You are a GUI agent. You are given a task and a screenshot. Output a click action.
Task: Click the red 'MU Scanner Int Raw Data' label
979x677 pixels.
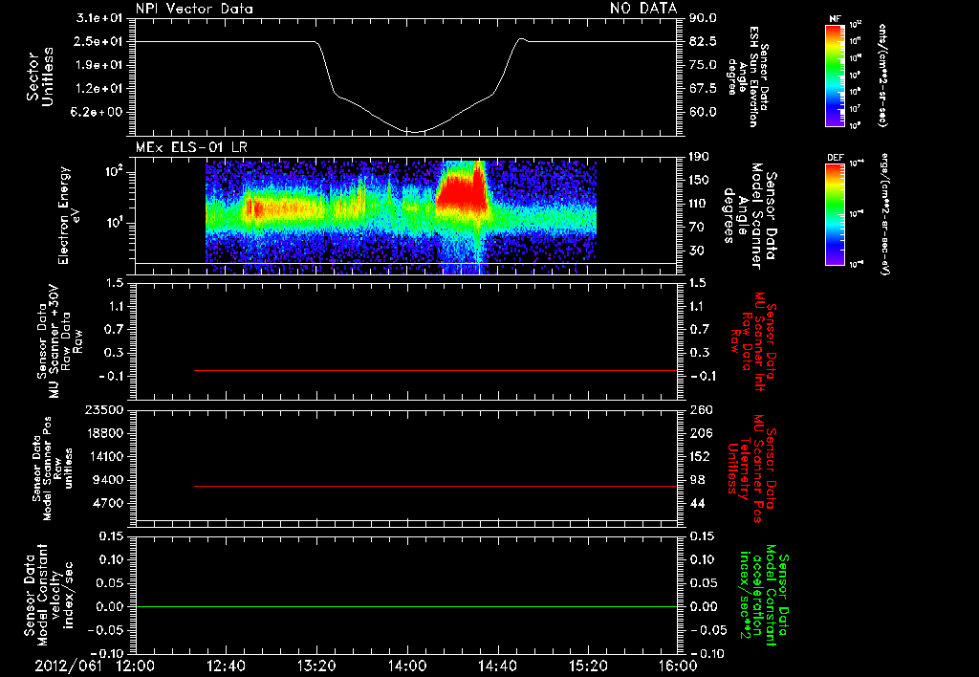point(753,341)
